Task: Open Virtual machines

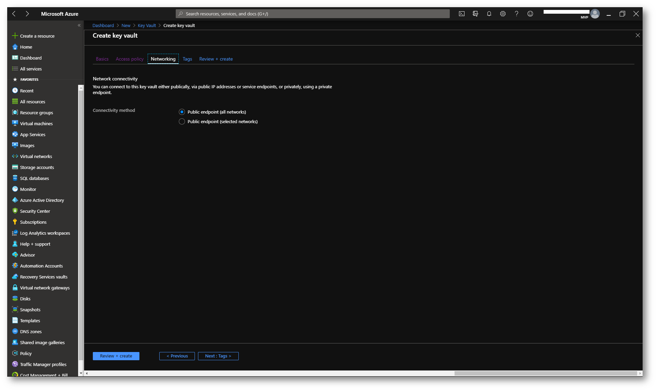Action: (x=36, y=123)
